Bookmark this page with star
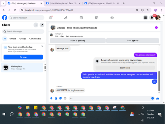This screenshot has height=124, width=165. (148, 10)
